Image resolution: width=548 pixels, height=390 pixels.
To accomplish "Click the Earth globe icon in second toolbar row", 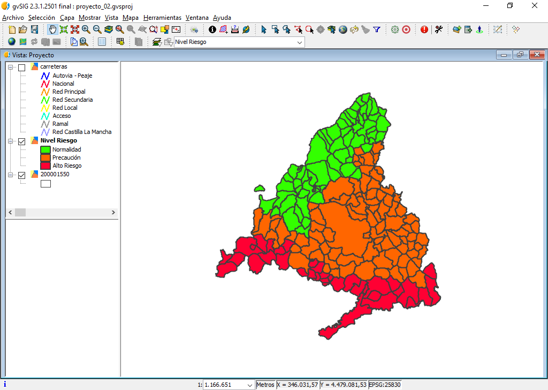I will [x=12, y=42].
